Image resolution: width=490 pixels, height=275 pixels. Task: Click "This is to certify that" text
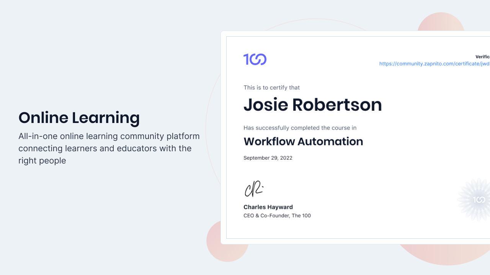click(271, 87)
